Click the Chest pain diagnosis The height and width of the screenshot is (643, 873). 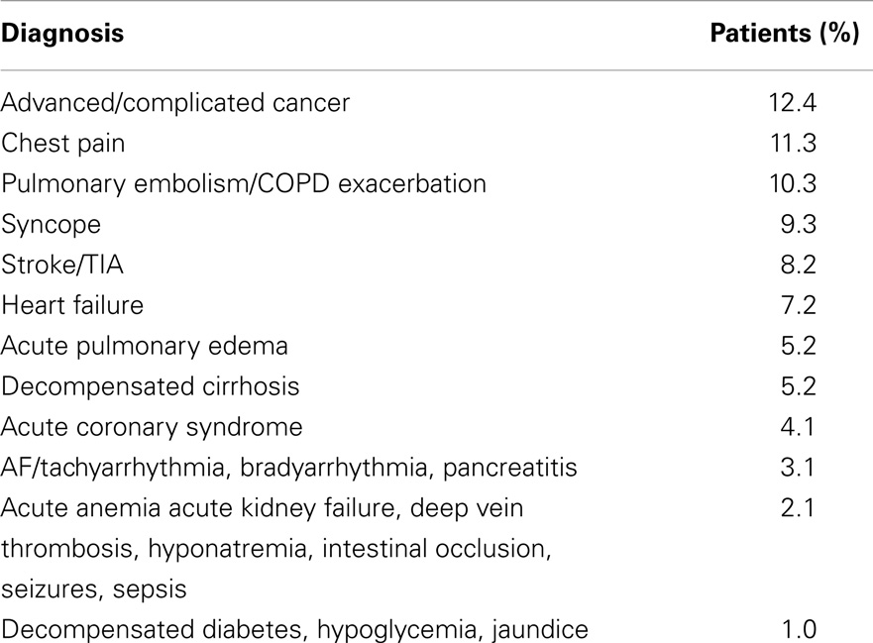tap(62, 144)
